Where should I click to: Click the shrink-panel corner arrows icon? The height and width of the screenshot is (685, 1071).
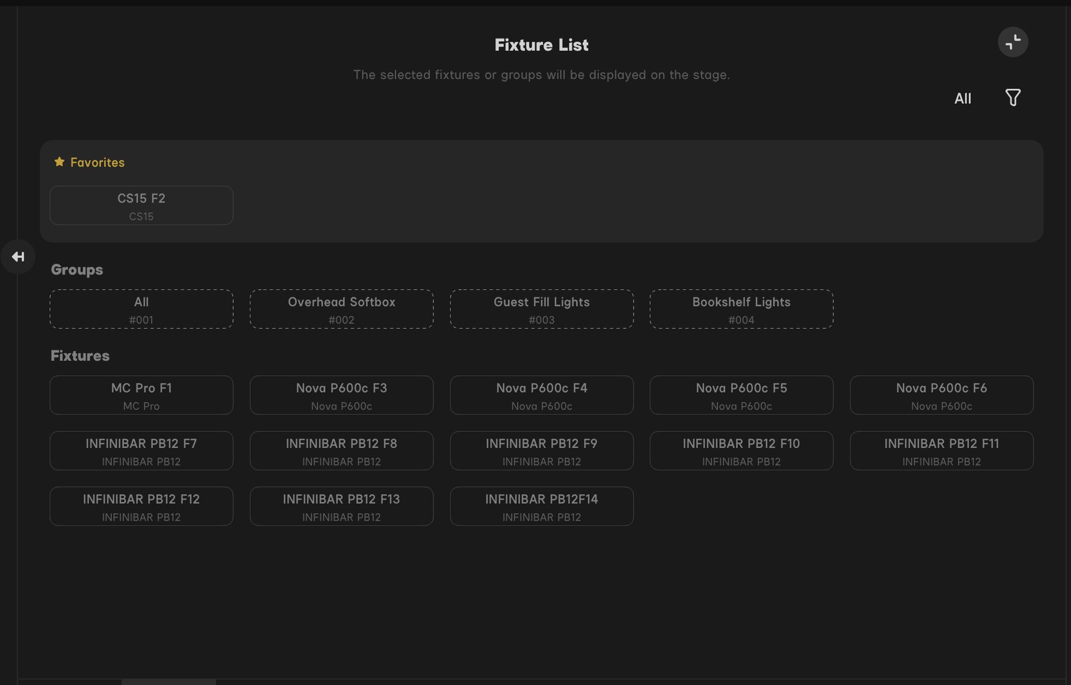coord(1012,42)
